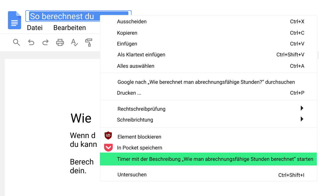Click the Undo icon in the toolbar

(x=31, y=42)
